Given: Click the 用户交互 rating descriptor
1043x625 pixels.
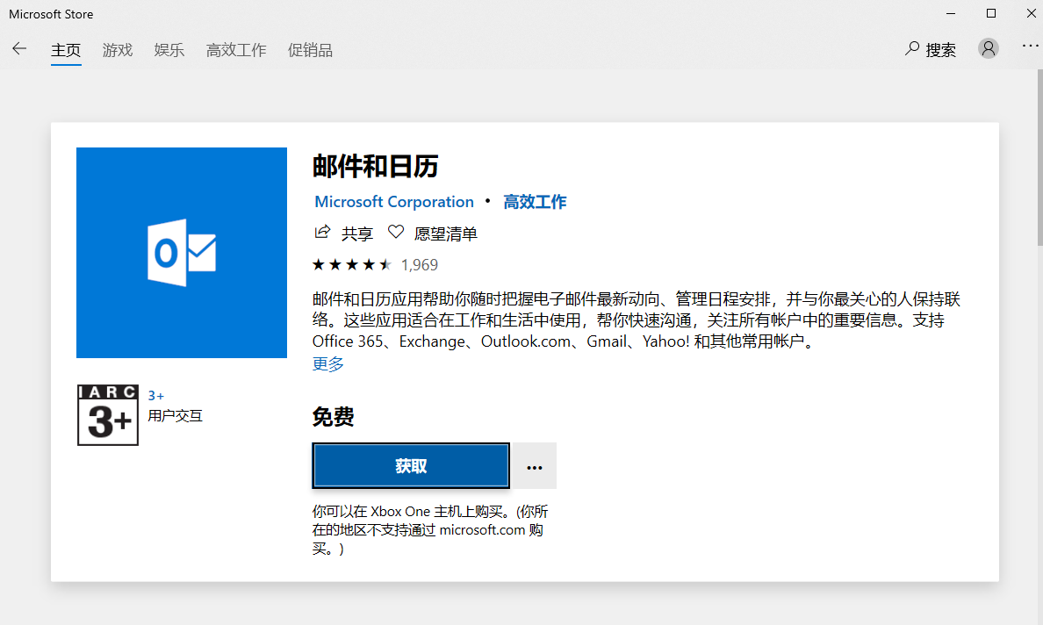Looking at the screenshot, I should click(x=175, y=416).
